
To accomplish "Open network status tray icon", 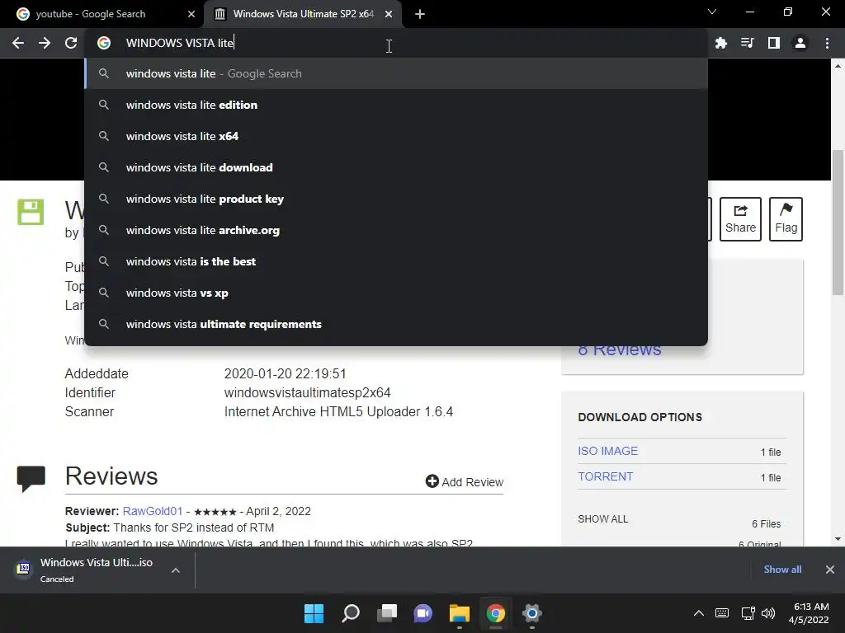I will pos(748,613).
